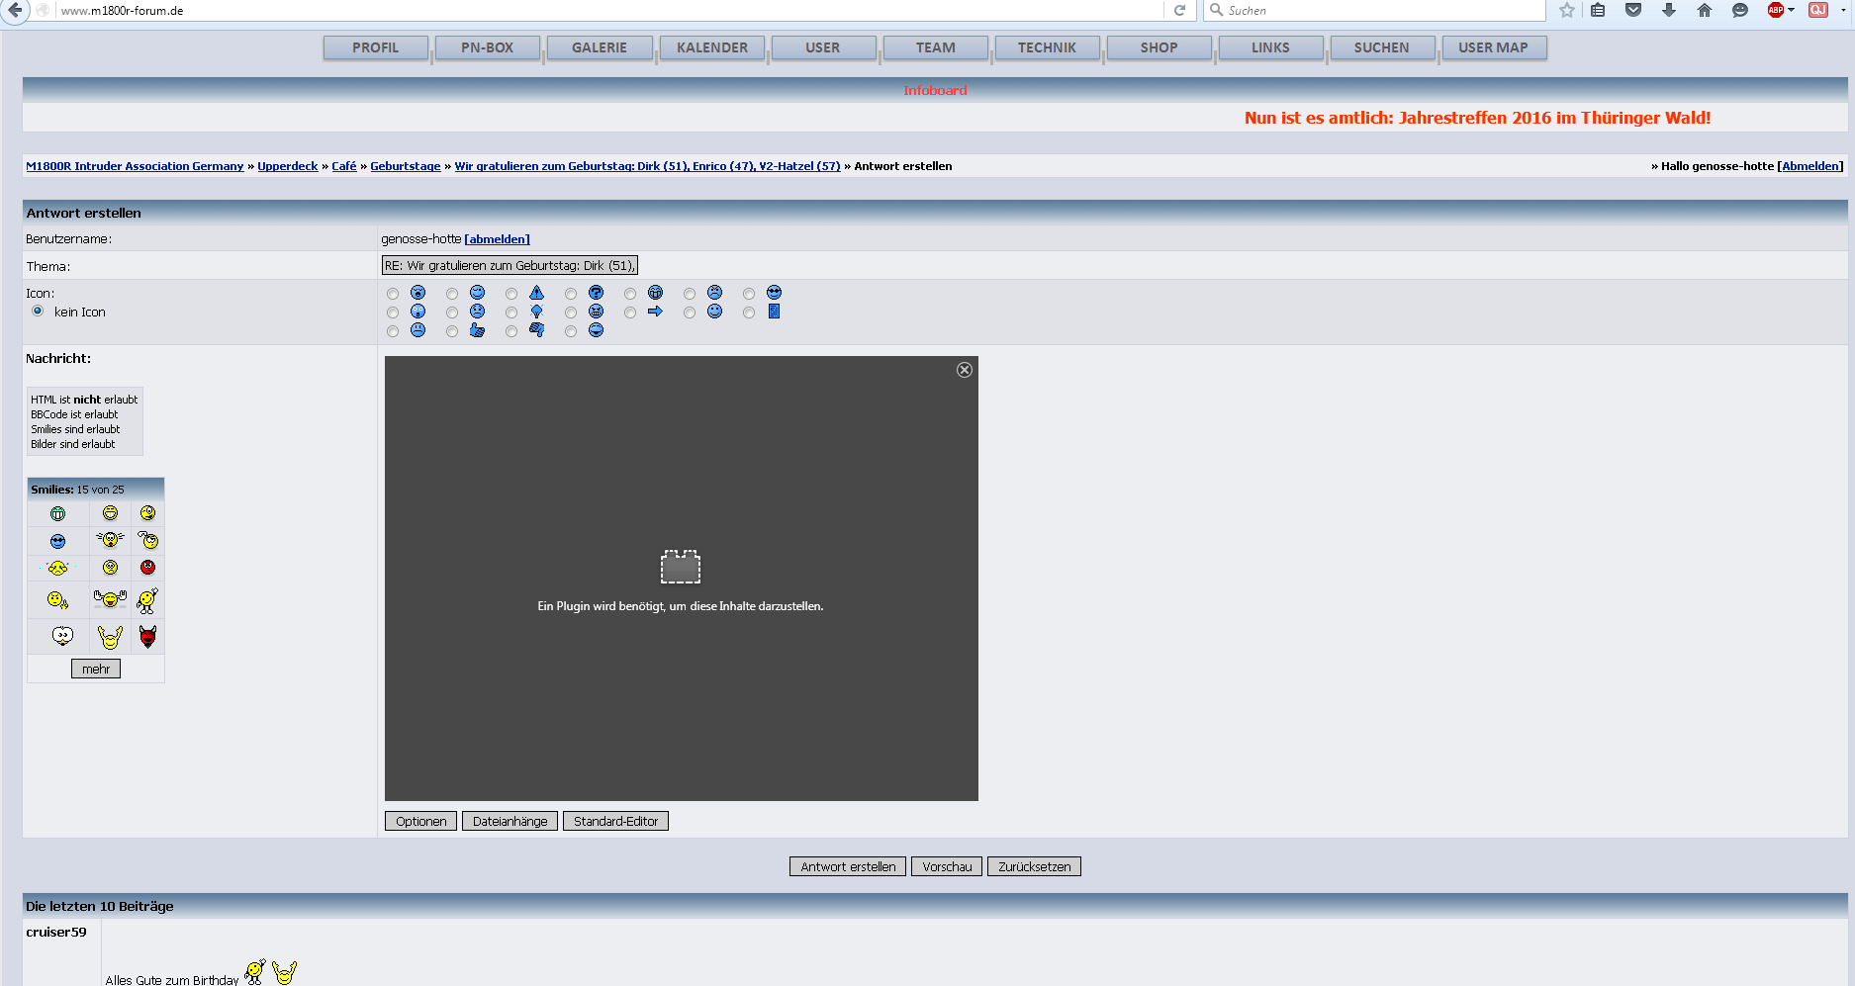Go to the GALERIE menu item
The width and height of the screenshot is (1855, 986).
(x=600, y=47)
